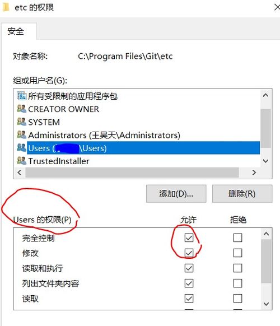The height and width of the screenshot is (326, 280).
Task: Click the user list scroll up arrow
Action: [x=265, y=95]
